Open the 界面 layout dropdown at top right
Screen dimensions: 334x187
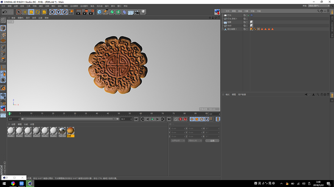(x=319, y=6)
